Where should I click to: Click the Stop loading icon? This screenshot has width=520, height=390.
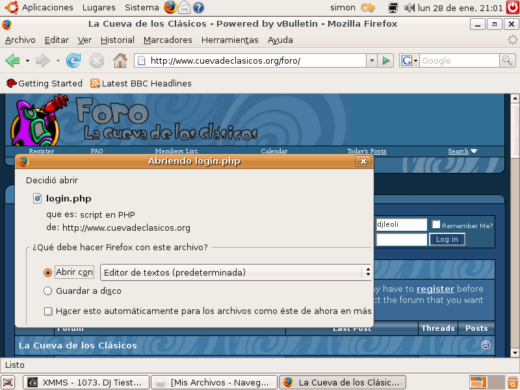(96, 61)
